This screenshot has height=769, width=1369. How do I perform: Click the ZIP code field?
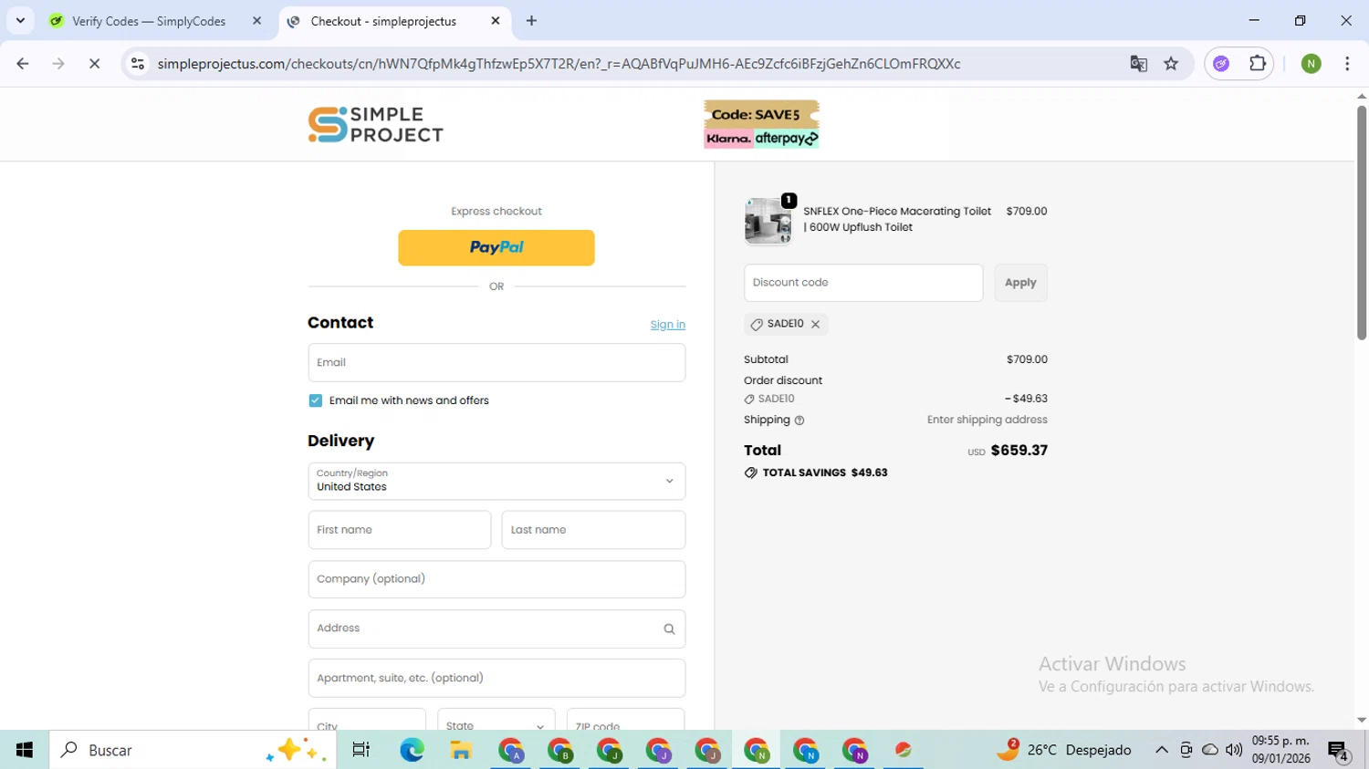click(x=625, y=721)
